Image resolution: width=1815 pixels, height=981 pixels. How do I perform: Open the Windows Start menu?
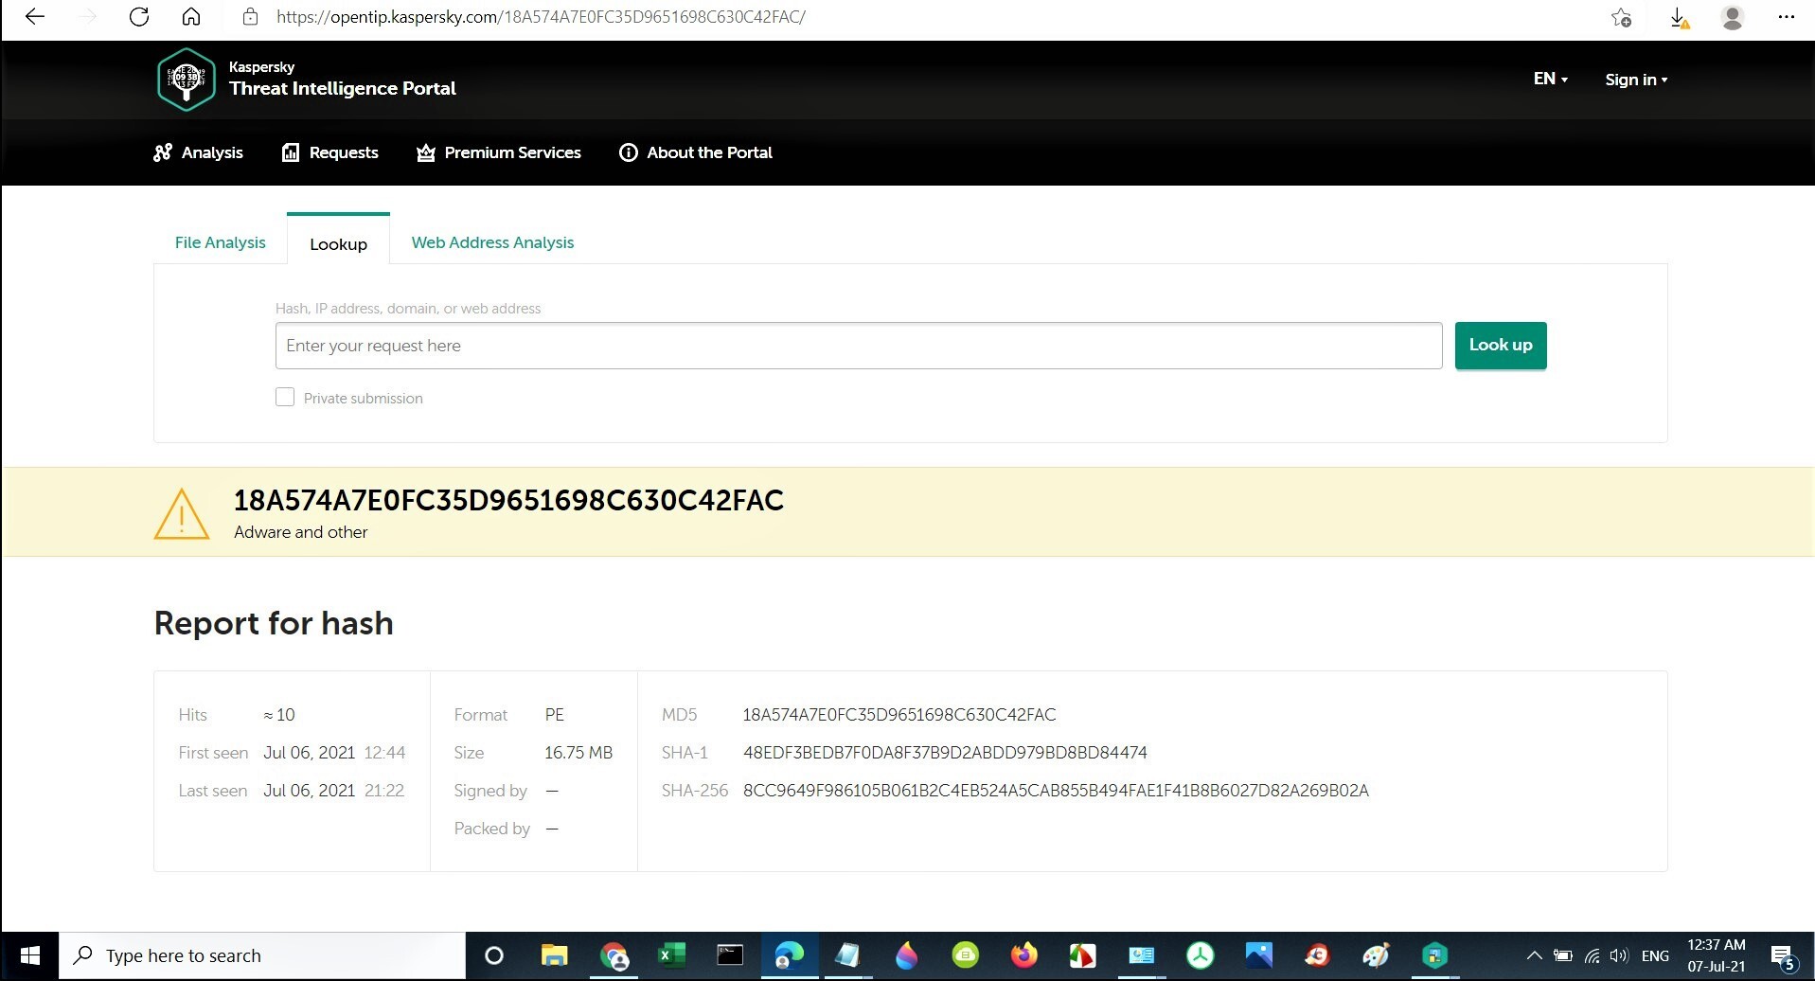click(30, 956)
